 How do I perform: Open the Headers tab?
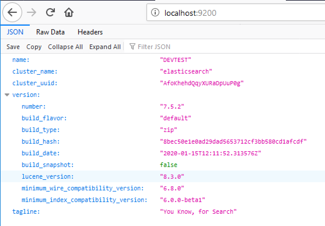point(90,32)
